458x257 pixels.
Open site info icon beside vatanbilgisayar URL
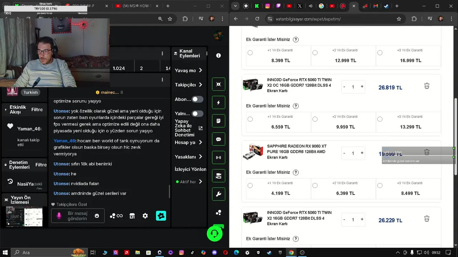click(x=270, y=19)
